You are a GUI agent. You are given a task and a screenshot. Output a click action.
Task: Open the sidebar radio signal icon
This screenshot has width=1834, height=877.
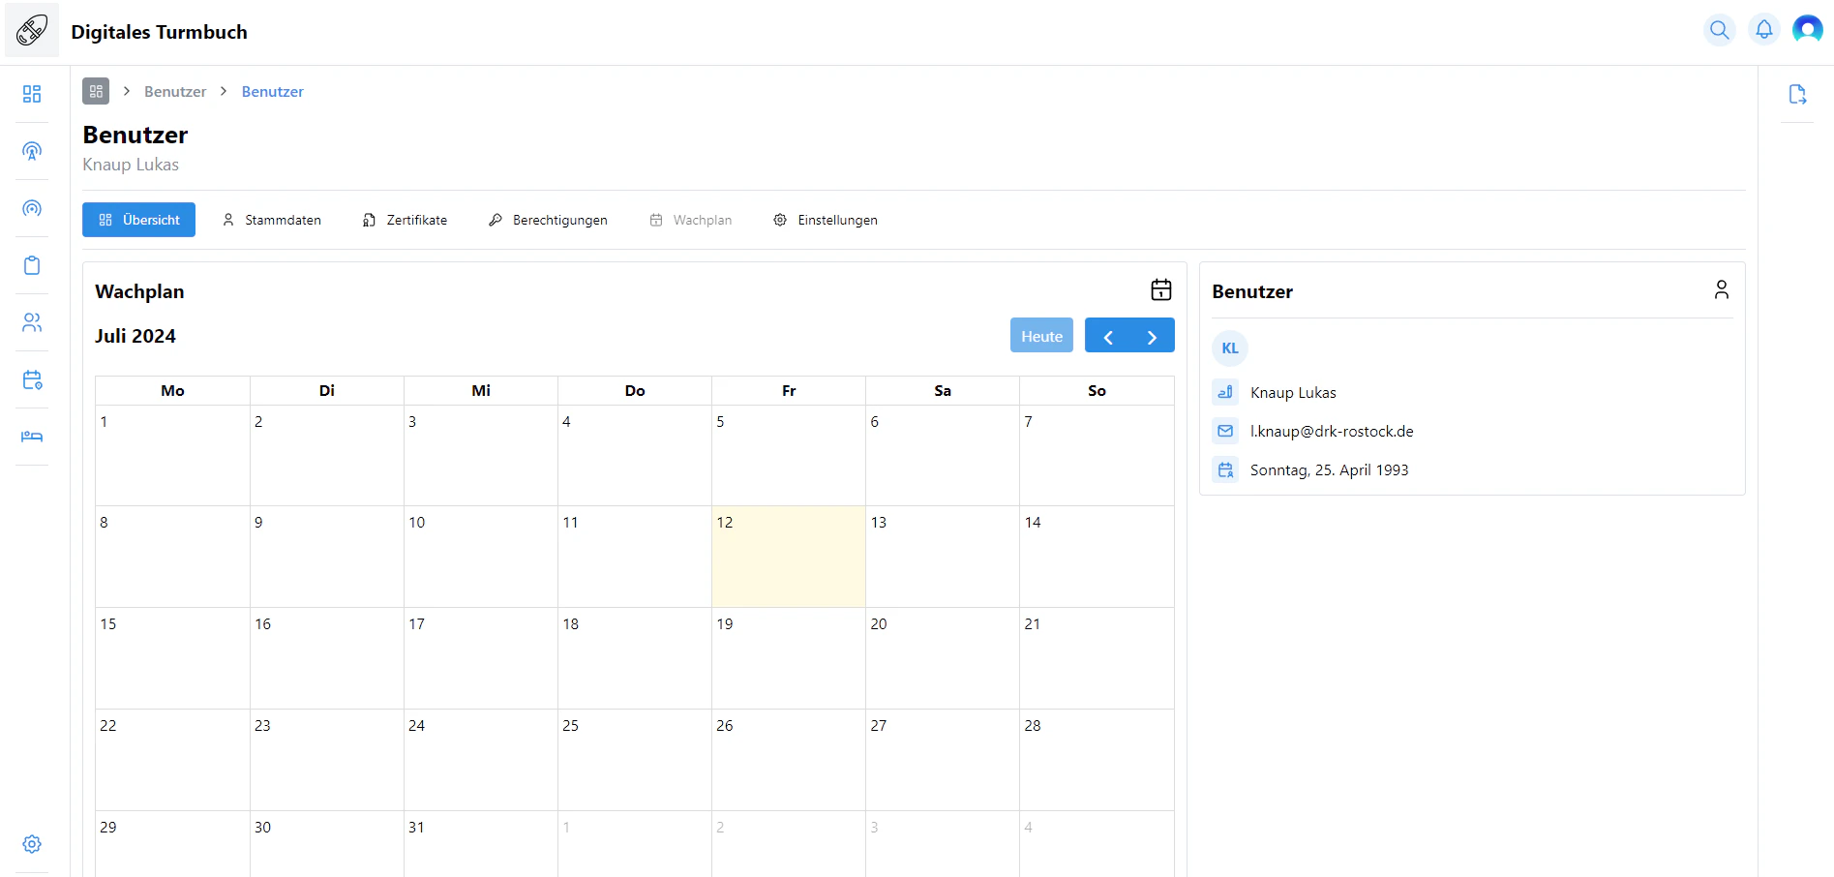click(x=32, y=208)
